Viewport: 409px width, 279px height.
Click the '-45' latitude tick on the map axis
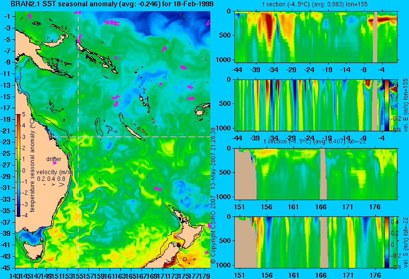tap(6, 268)
